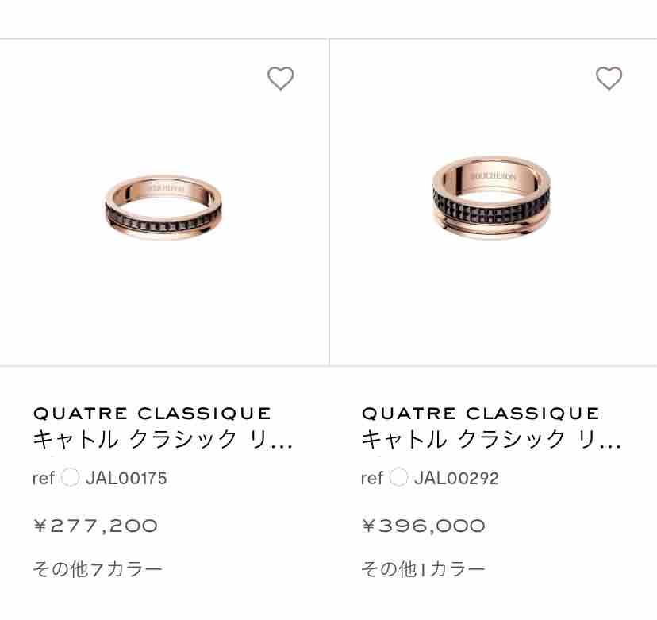
Task: Click the ¥396,000 price
Action: [x=424, y=526]
